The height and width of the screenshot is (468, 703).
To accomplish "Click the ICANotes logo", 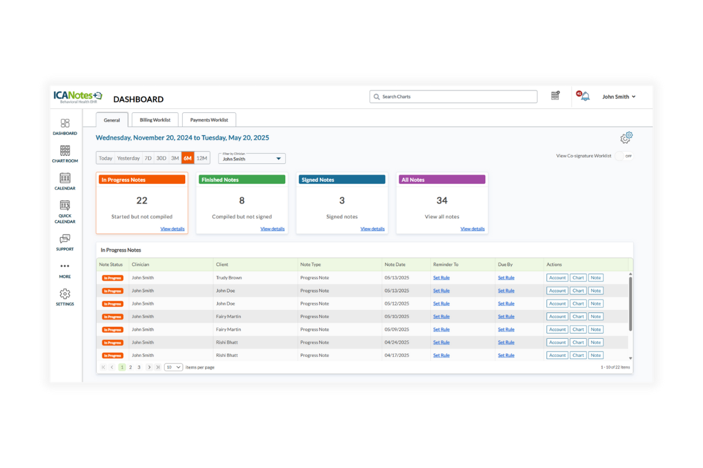I will (x=78, y=97).
